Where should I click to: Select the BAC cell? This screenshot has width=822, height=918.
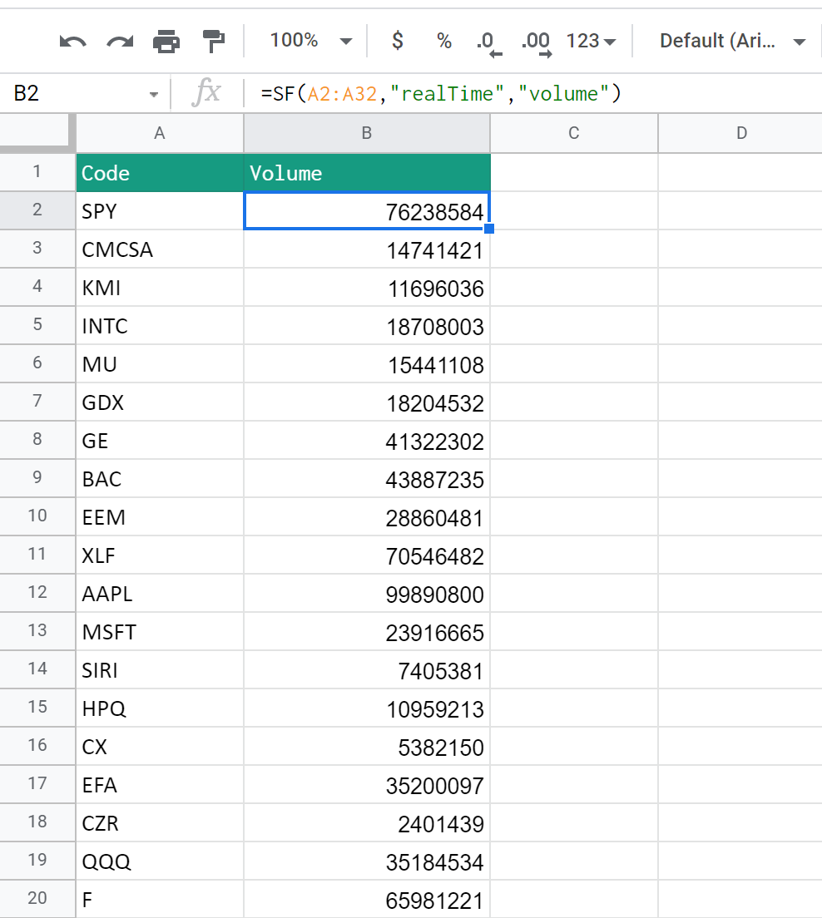(x=160, y=478)
